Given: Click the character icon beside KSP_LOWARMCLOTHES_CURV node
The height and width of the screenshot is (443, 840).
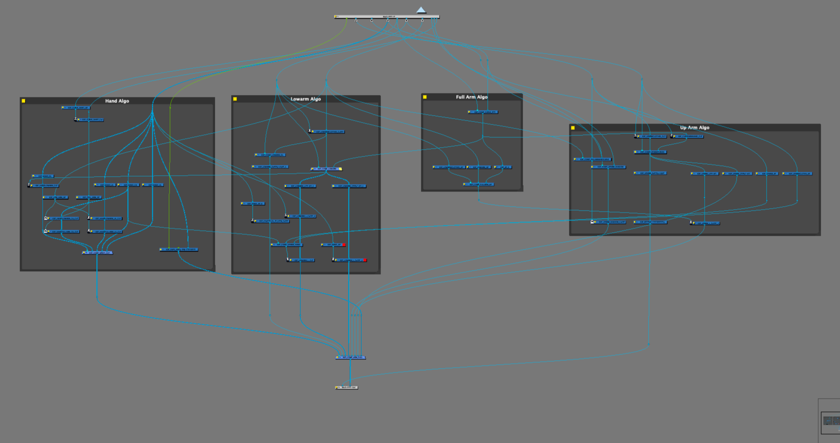Looking at the screenshot, I should click(310, 130).
